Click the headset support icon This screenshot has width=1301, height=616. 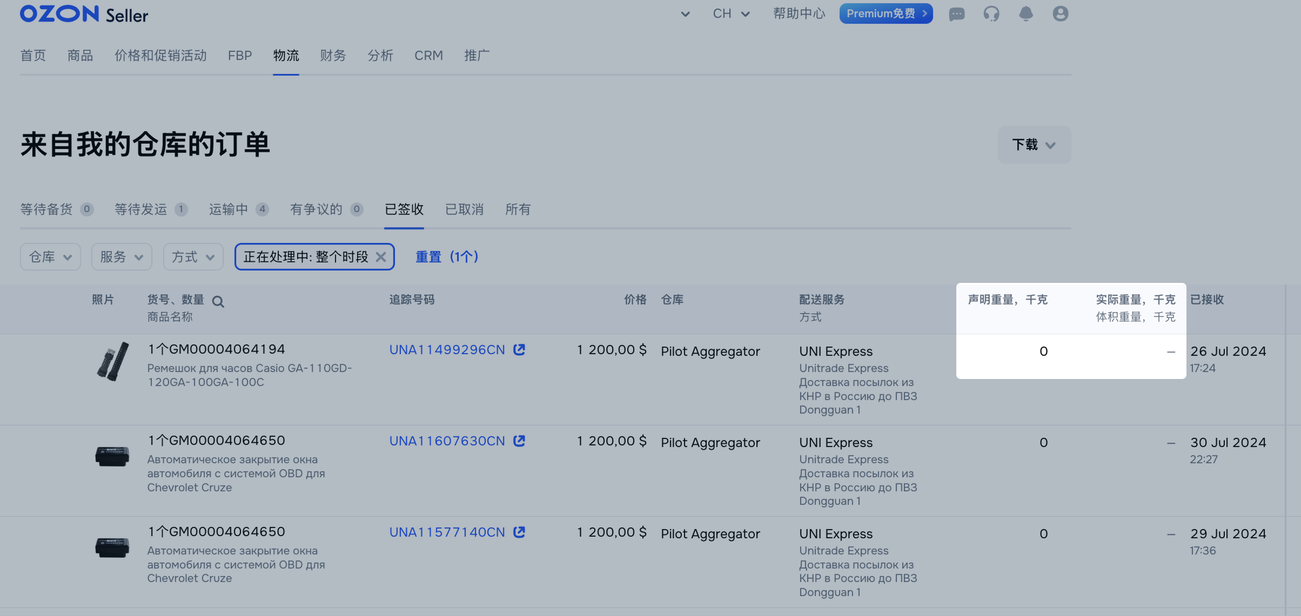coord(991,14)
